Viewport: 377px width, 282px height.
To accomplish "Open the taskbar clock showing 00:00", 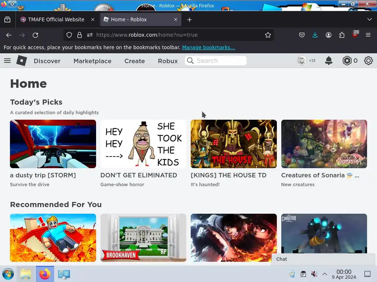I will pyautogui.click(x=344, y=274).
